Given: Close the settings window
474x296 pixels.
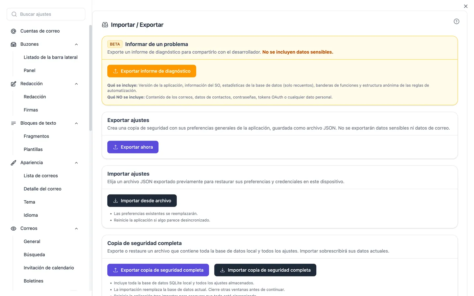Looking at the screenshot, I should (465, 6).
